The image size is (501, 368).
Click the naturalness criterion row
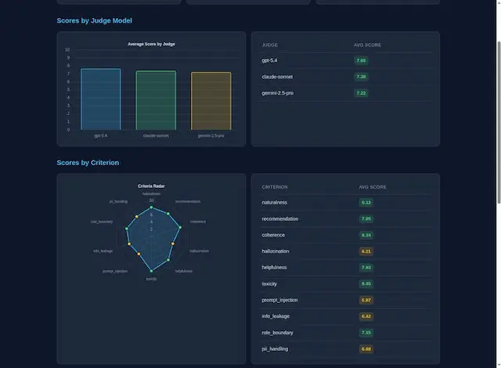[344, 203]
